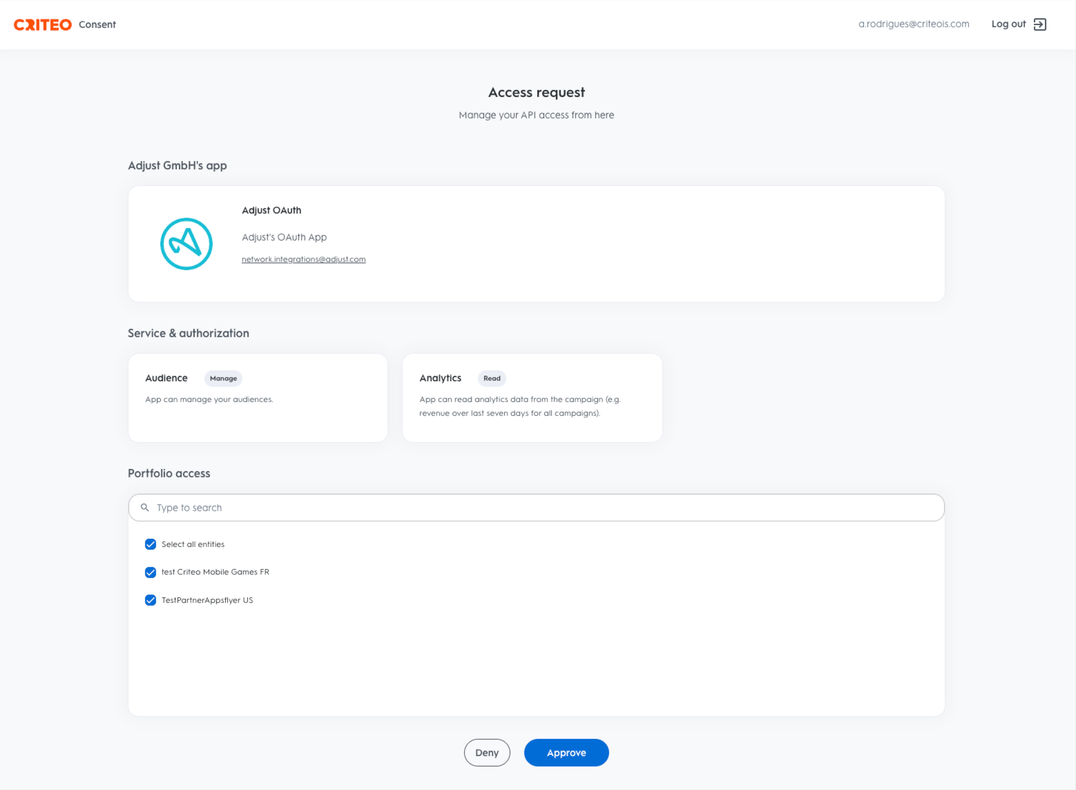Click the Read badge on Analytics

[492, 378]
